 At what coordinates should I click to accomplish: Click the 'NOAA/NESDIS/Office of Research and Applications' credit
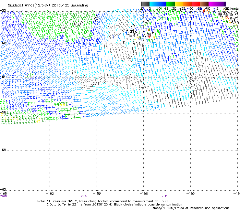click(x=191, y=208)
